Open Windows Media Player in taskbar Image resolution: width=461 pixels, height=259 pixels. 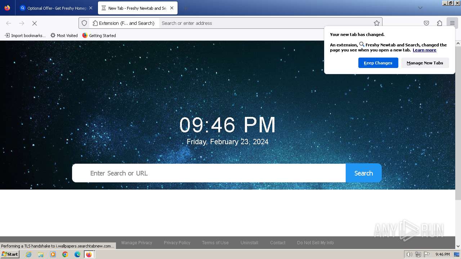coord(53,254)
